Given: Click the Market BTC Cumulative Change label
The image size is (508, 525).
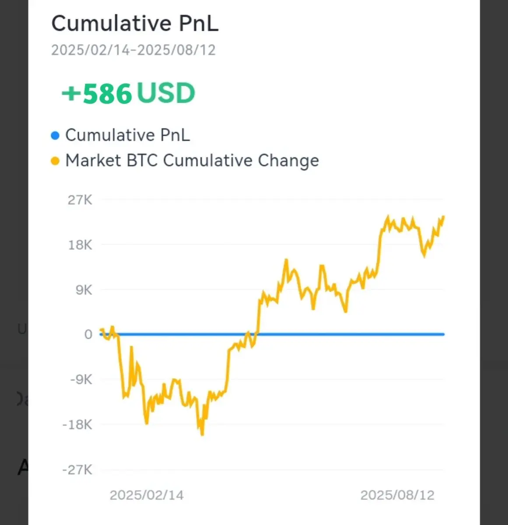Looking at the screenshot, I should point(192,161).
